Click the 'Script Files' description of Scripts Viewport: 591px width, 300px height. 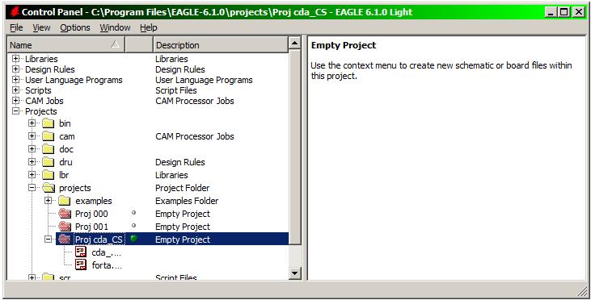pos(176,90)
